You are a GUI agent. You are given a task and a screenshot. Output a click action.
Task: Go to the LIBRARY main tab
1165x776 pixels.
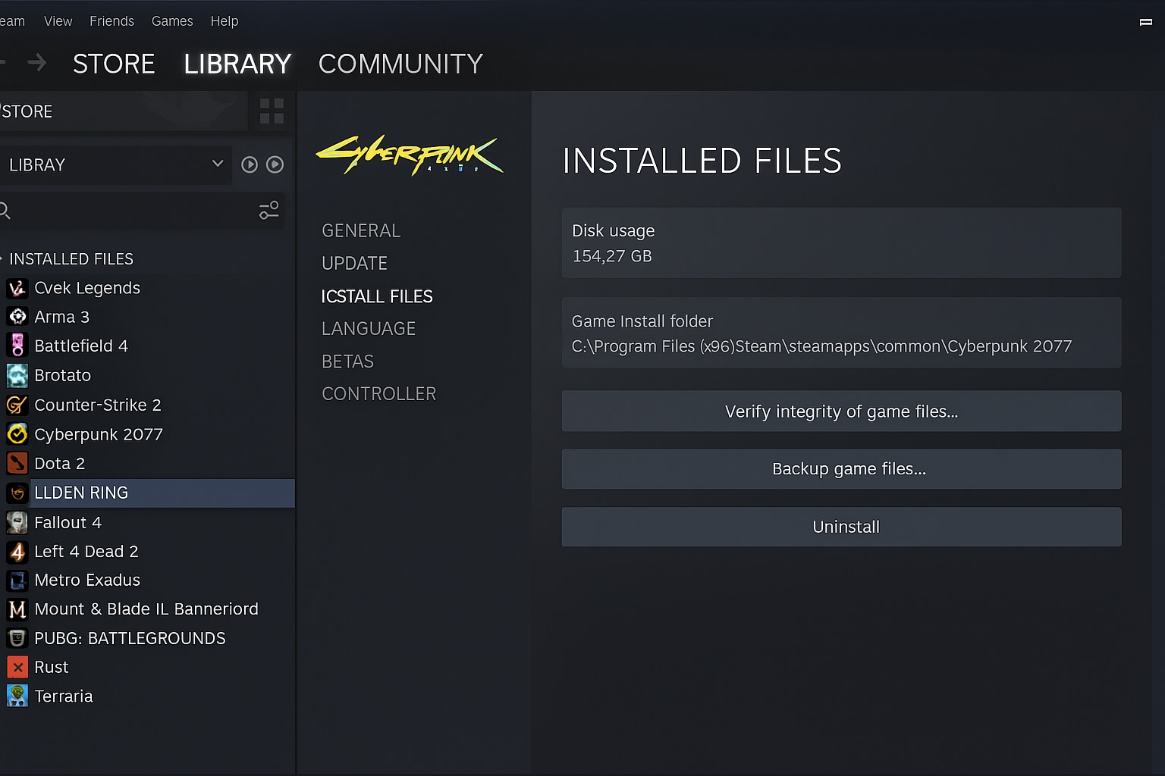coord(237,64)
